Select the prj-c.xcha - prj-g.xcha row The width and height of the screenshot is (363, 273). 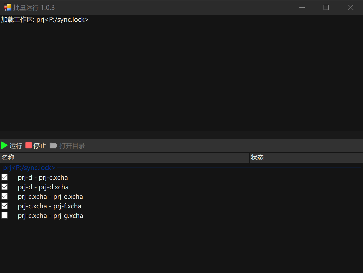(x=50, y=216)
